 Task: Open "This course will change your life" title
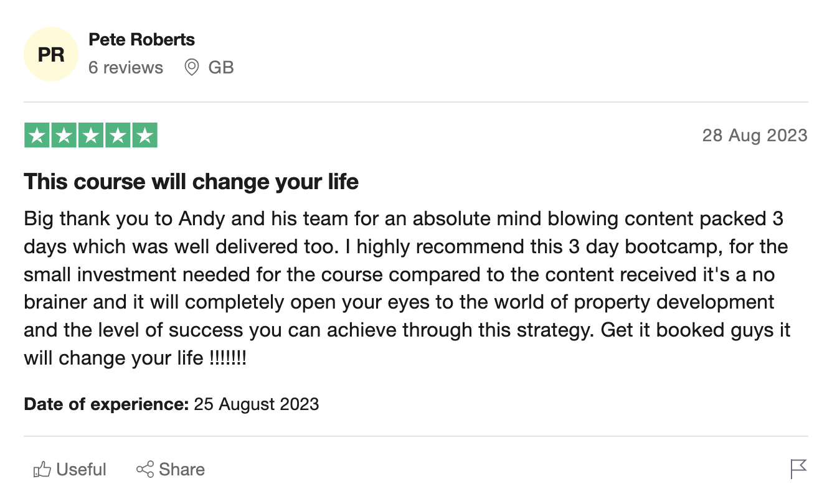point(191,182)
